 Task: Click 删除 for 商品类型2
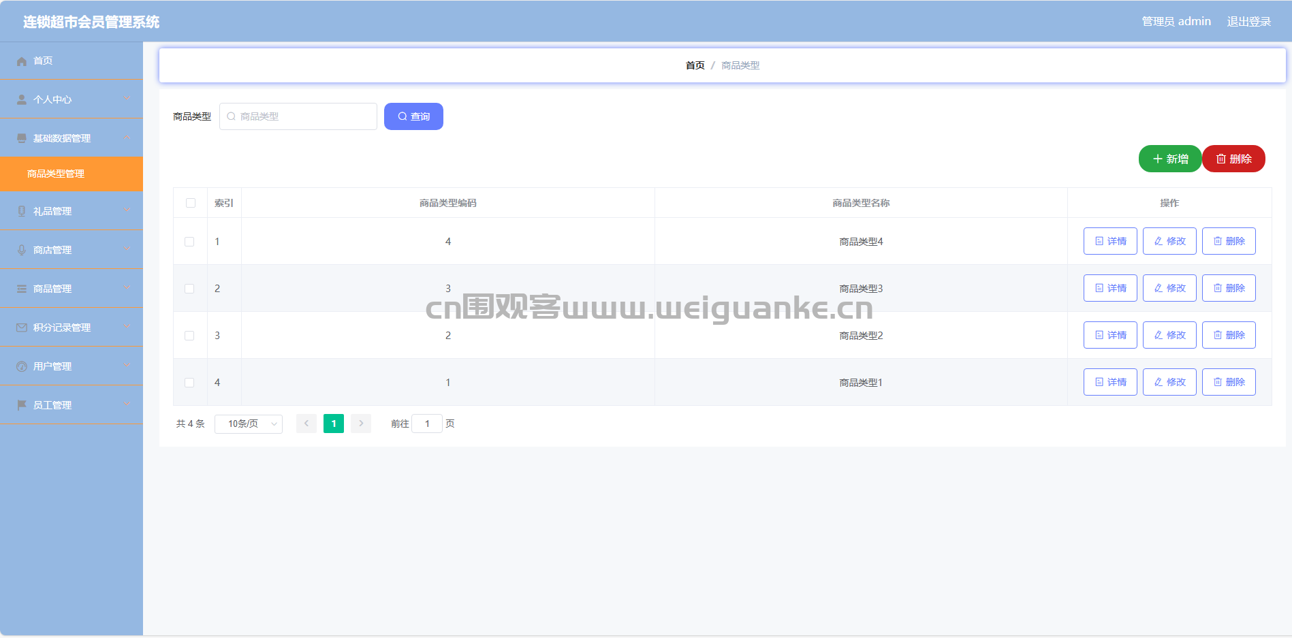1229,335
